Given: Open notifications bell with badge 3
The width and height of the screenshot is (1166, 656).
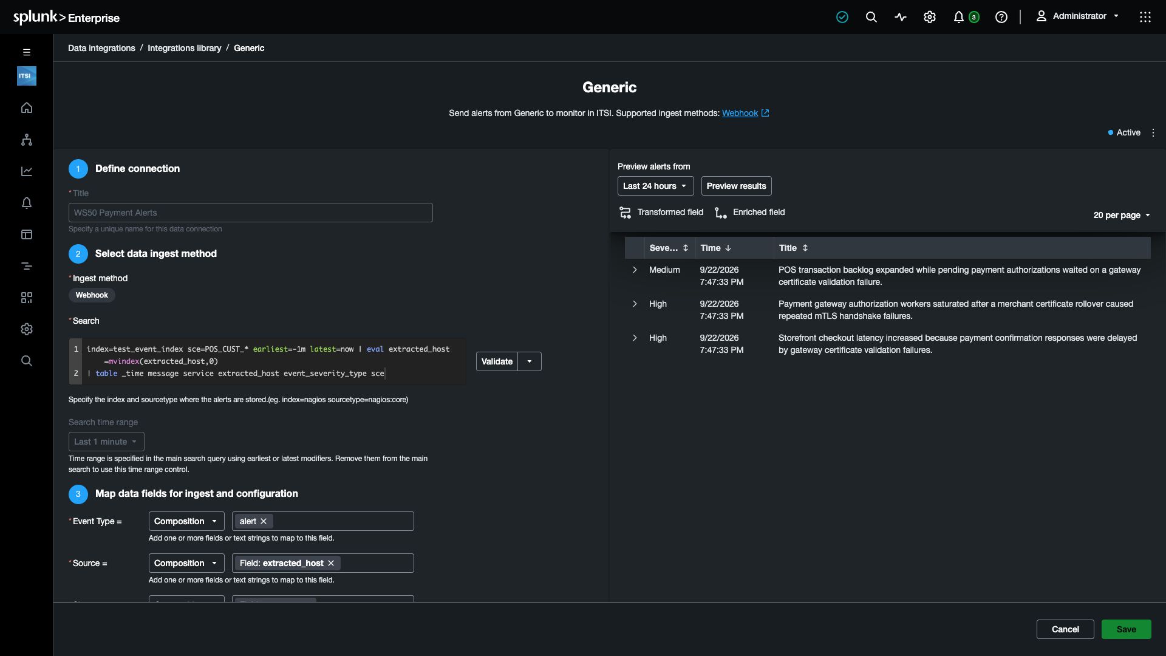Looking at the screenshot, I should pos(966,17).
